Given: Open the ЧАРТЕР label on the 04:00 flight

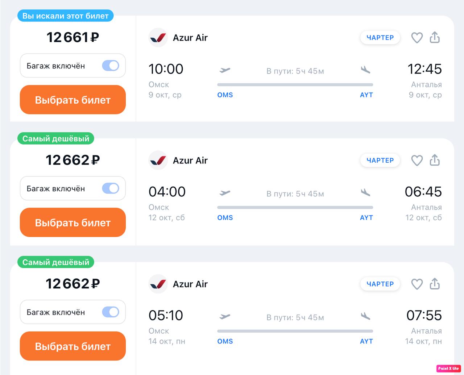Looking at the screenshot, I should tap(380, 161).
